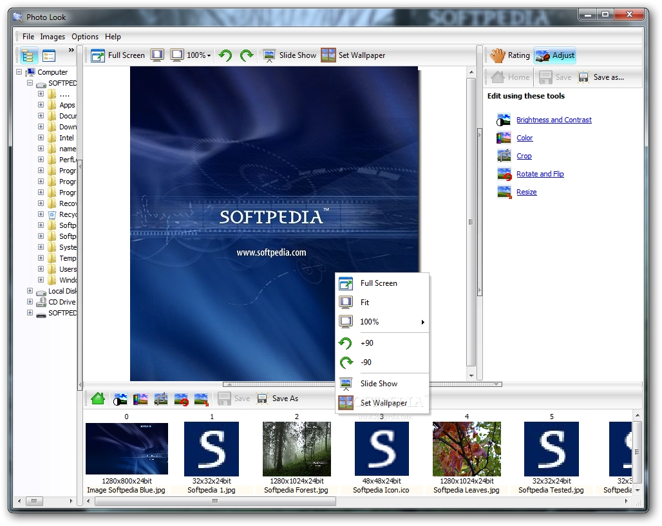662x526 pixels.
Task: Choose Full Screen in context menu
Action: (382, 283)
